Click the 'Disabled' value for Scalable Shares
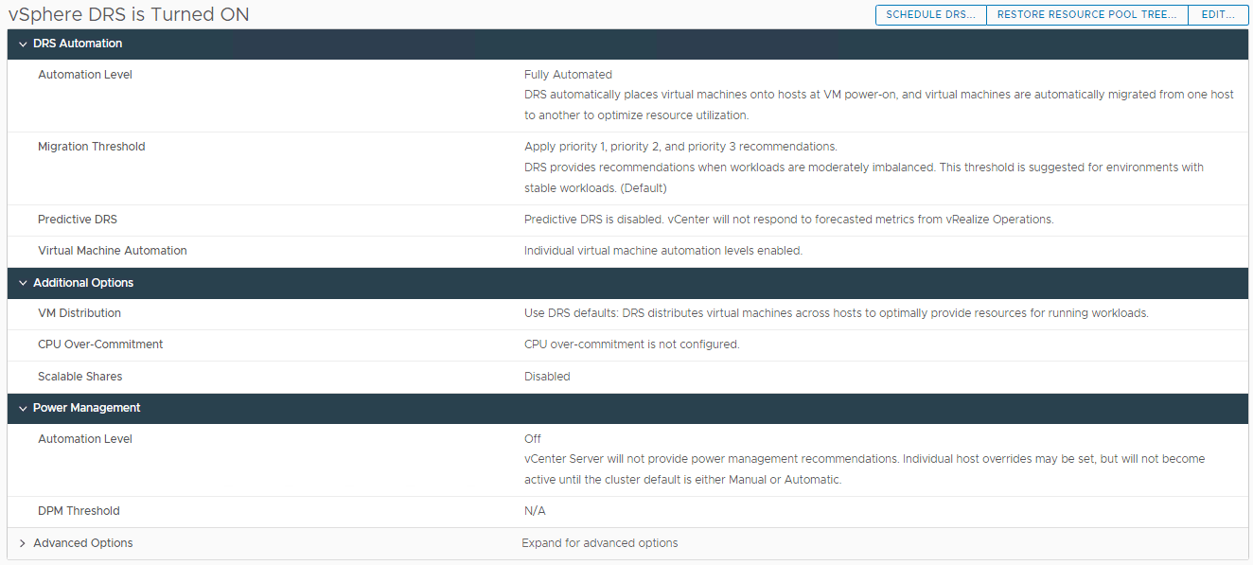 (547, 377)
